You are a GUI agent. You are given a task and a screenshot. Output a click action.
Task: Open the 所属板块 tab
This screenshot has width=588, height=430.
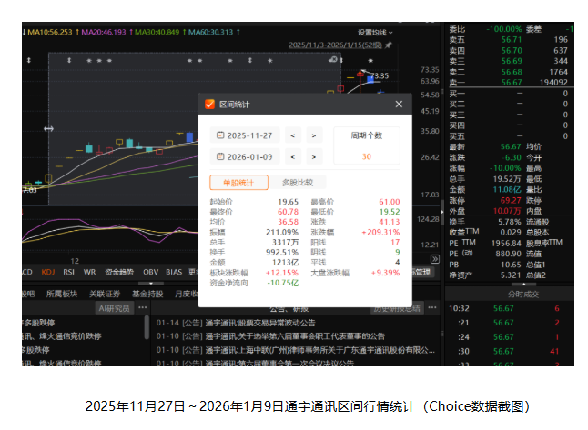(63, 294)
